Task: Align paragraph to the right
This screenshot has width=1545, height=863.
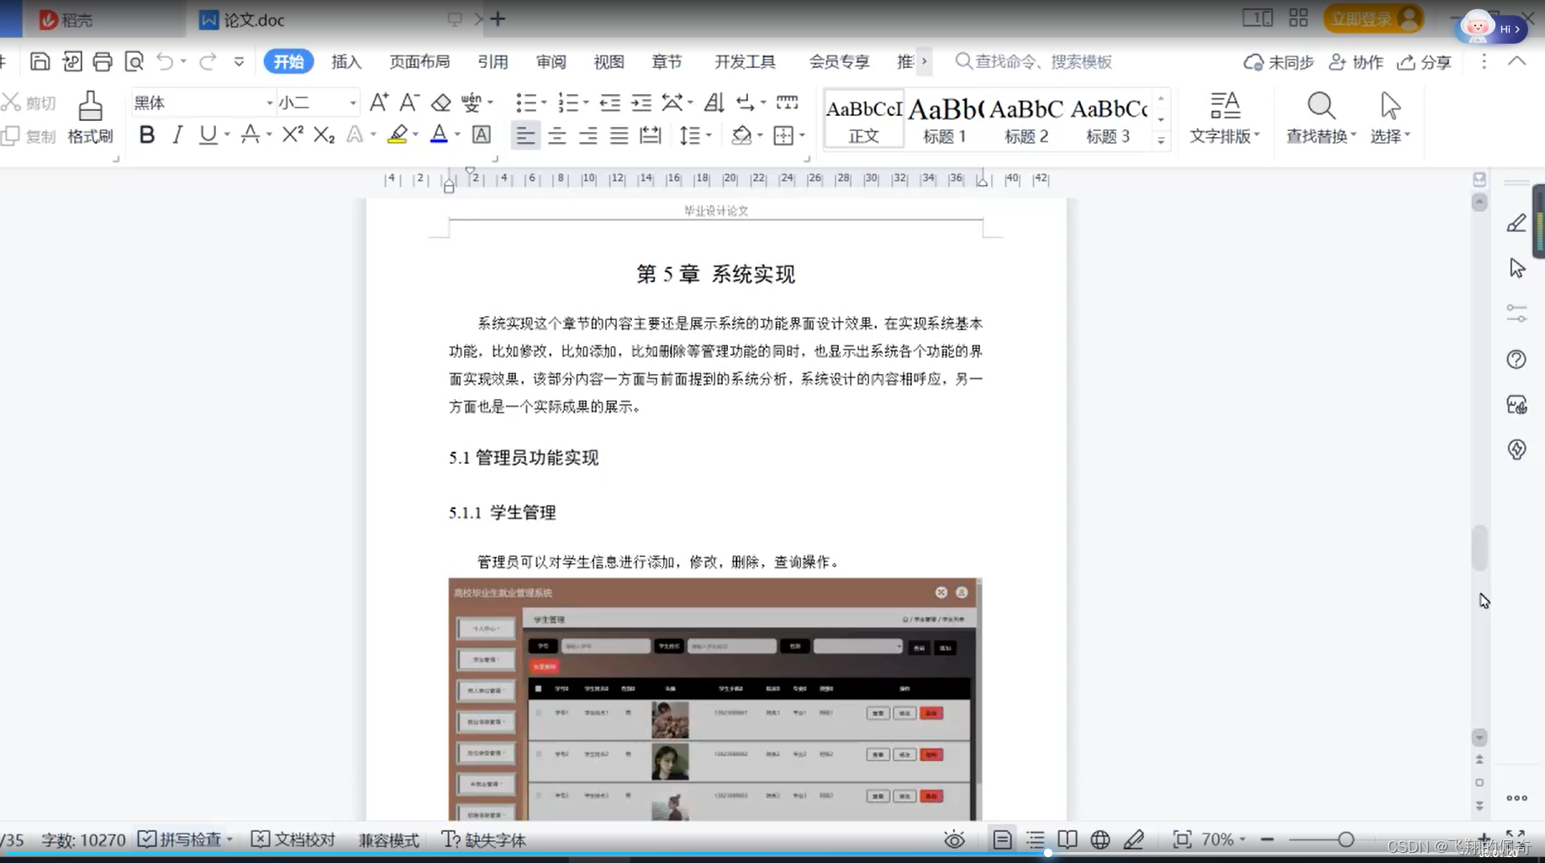Action: point(588,134)
